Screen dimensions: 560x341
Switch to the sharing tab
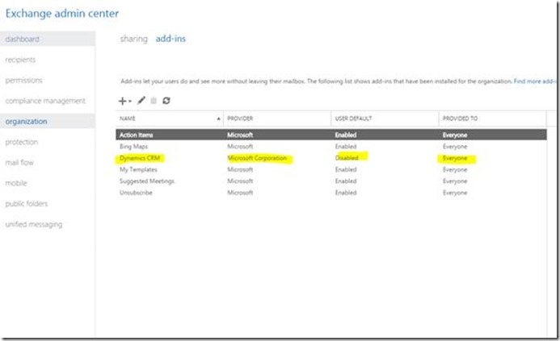pos(133,39)
